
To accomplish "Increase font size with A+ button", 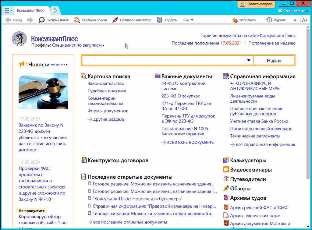I will [305, 20].
